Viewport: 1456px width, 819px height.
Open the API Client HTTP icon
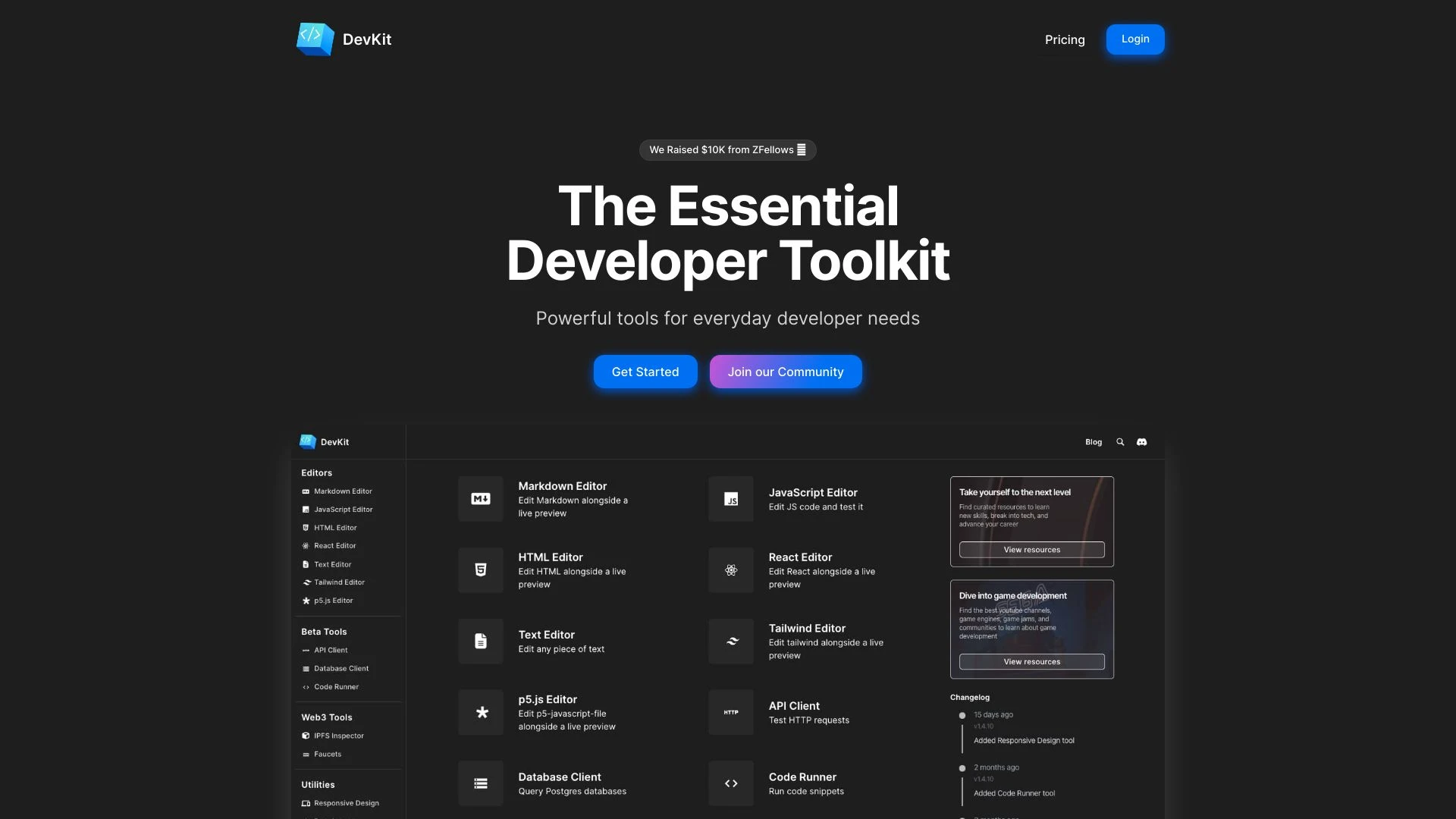click(x=730, y=712)
